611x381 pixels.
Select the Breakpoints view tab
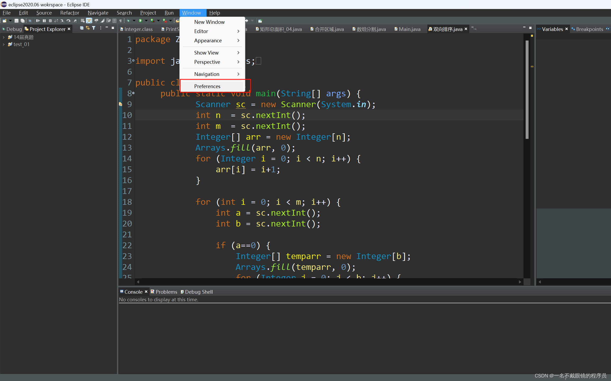coord(589,29)
